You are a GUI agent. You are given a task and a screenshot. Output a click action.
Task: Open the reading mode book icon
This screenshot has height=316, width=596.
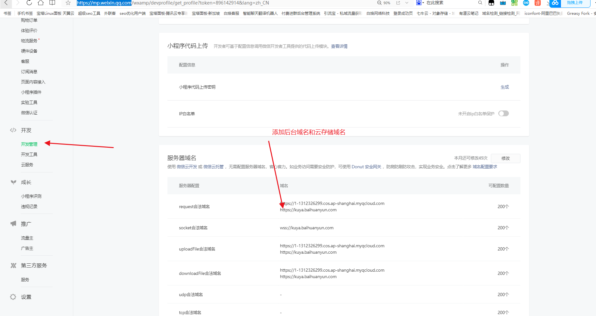coord(52,3)
